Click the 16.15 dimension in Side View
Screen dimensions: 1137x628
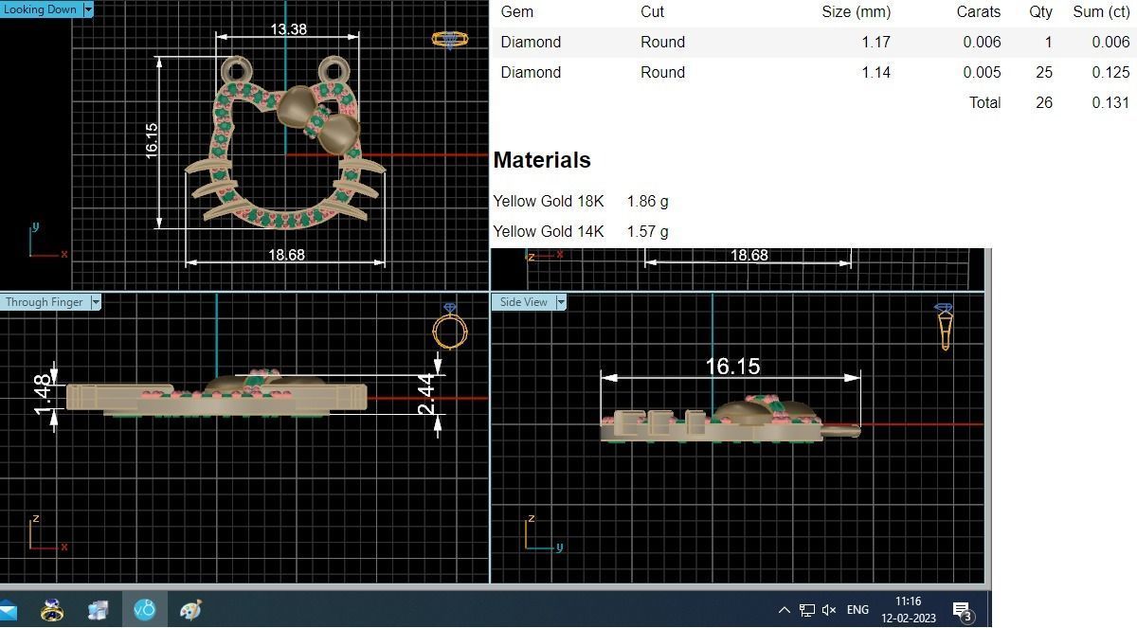[x=732, y=366]
